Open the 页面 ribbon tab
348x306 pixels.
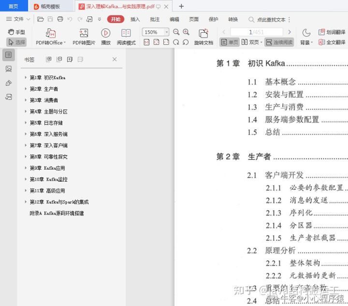coord(194,19)
